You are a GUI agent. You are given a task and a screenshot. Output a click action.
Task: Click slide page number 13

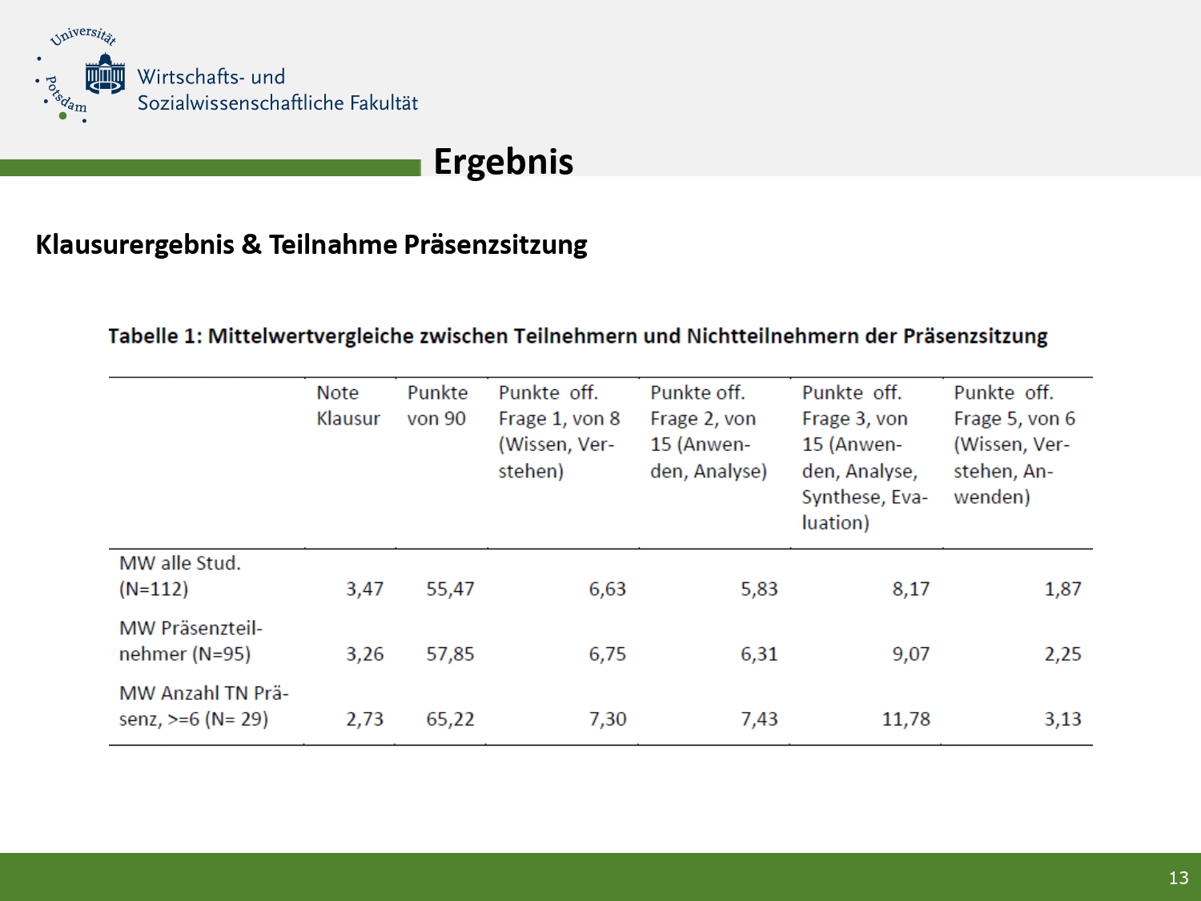coord(1178,878)
